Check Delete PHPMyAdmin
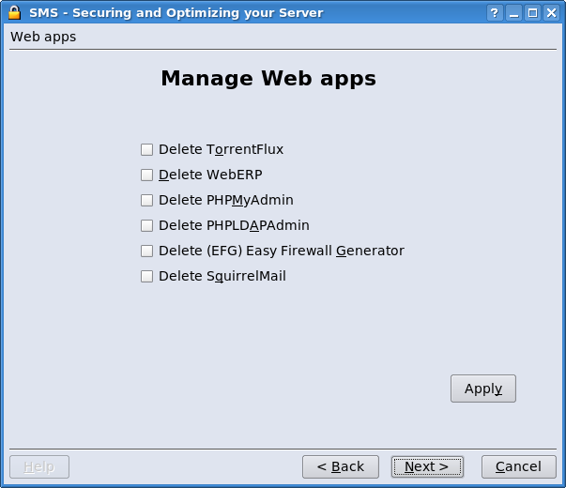566x488 pixels. pyautogui.click(x=147, y=200)
